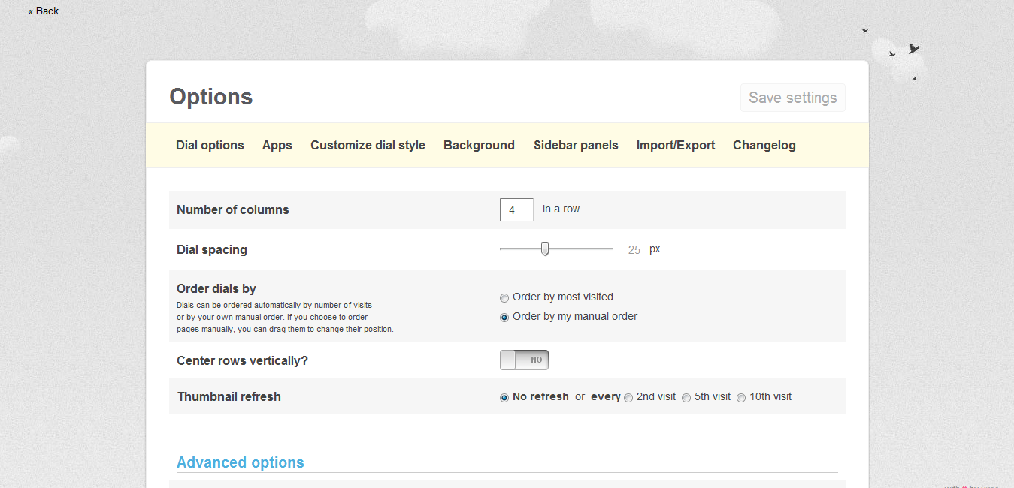
Task: Click the Back link
Action: [x=44, y=11]
